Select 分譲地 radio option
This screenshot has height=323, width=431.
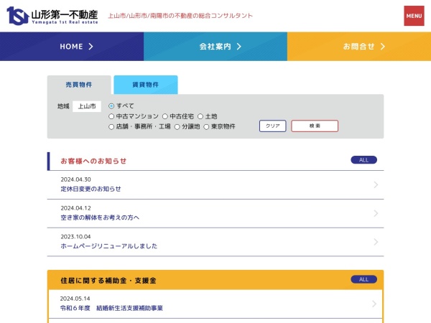[x=177, y=127]
